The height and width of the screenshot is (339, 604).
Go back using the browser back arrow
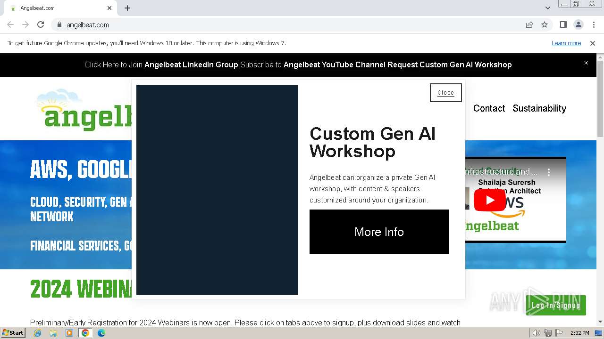point(10,24)
